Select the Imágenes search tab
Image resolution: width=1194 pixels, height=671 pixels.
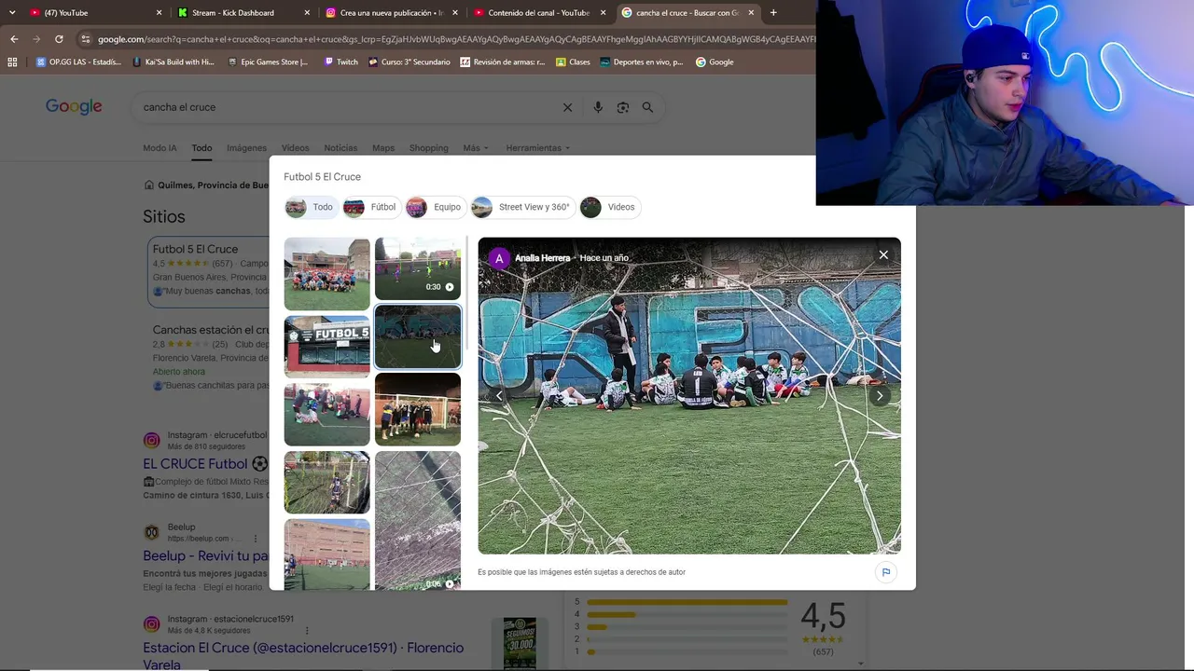[x=246, y=148]
